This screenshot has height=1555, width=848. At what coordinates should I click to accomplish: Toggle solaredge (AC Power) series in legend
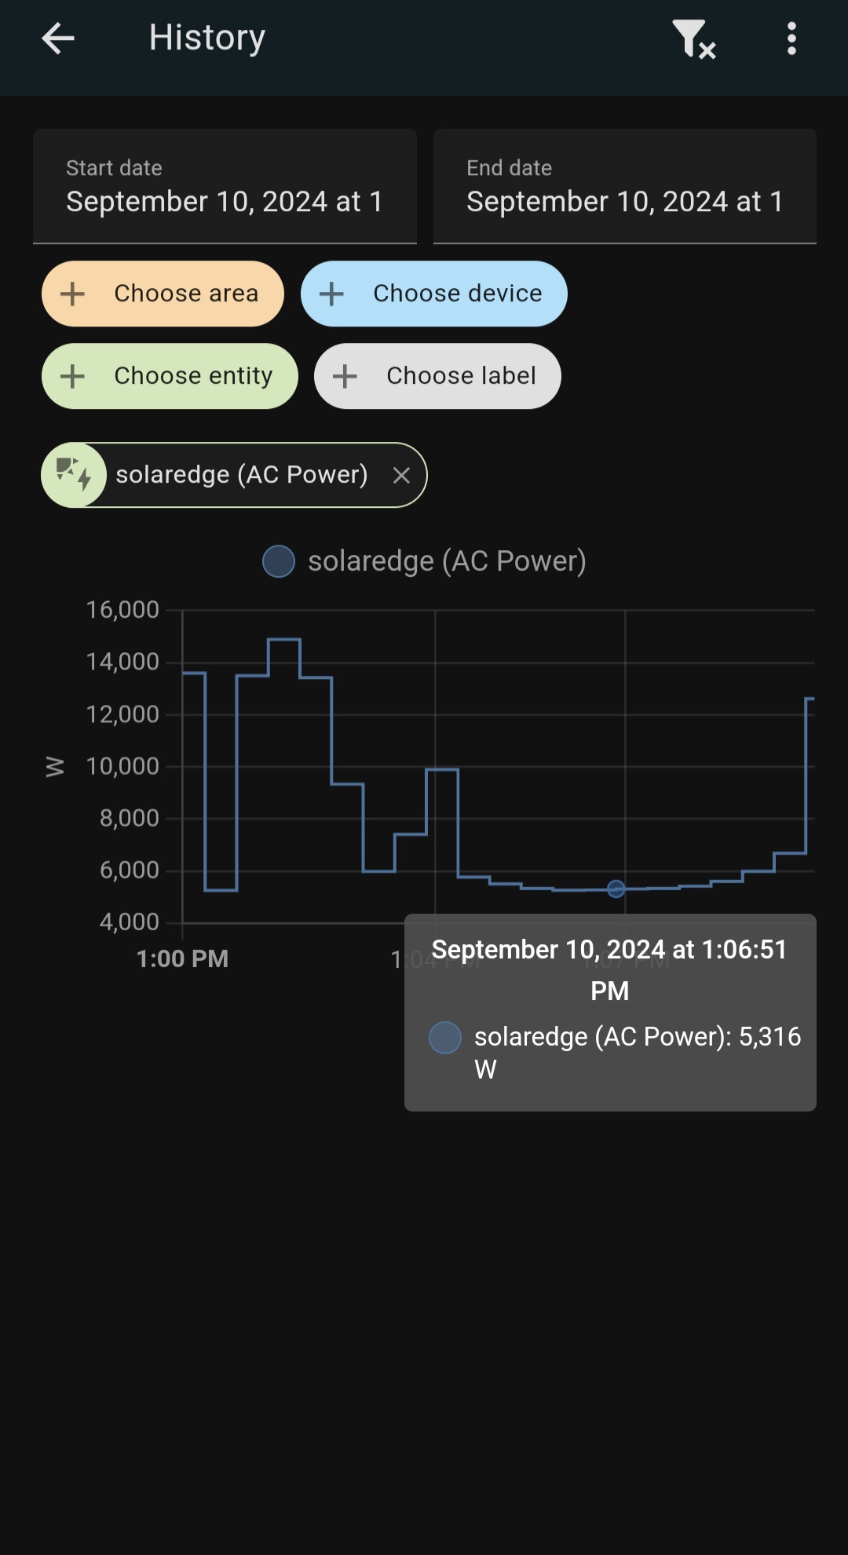[424, 561]
